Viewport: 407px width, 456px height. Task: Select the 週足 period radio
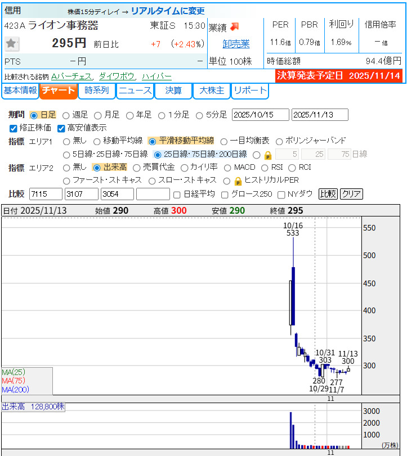coord(66,115)
